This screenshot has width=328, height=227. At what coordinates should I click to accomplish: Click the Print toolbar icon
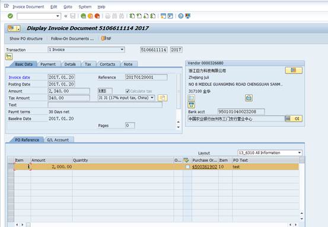(x=107, y=16)
